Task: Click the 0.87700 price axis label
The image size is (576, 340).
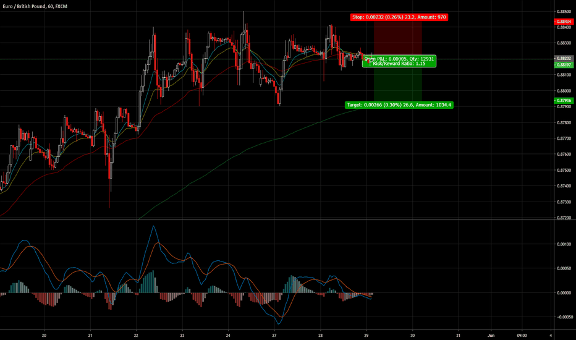Action: (564, 138)
